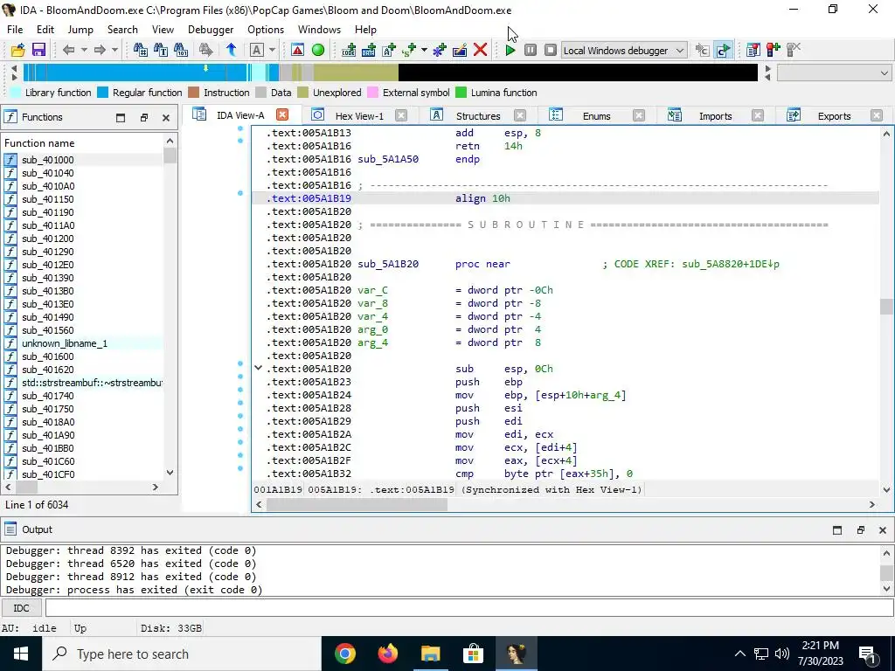Open the breakpoint list icon
The width and height of the screenshot is (895, 671).
[753, 50]
